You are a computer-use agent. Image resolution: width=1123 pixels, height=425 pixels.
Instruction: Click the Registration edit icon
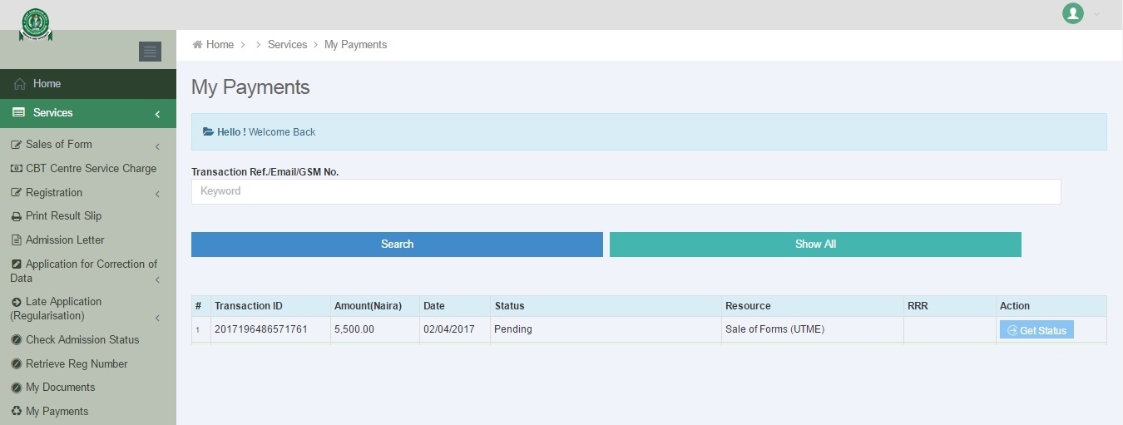(x=16, y=193)
